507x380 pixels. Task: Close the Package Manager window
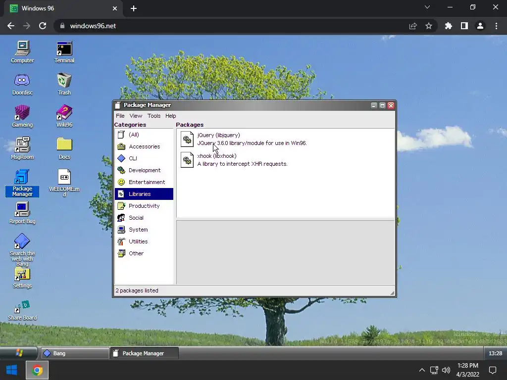391,105
